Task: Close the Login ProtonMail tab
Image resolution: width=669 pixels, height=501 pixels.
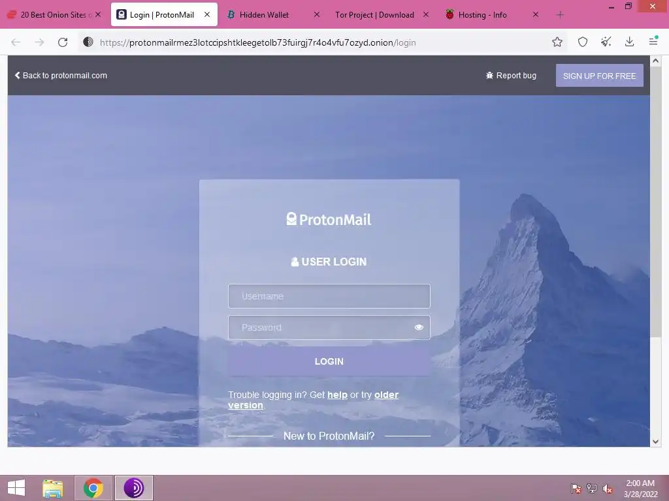Action: tap(207, 14)
